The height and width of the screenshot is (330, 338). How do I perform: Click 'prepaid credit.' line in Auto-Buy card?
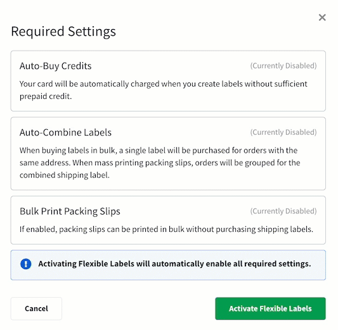pos(46,96)
